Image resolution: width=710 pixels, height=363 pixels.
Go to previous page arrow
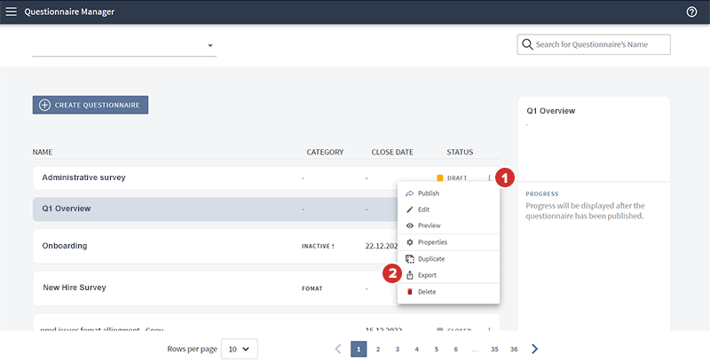click(x=338, y=349)
